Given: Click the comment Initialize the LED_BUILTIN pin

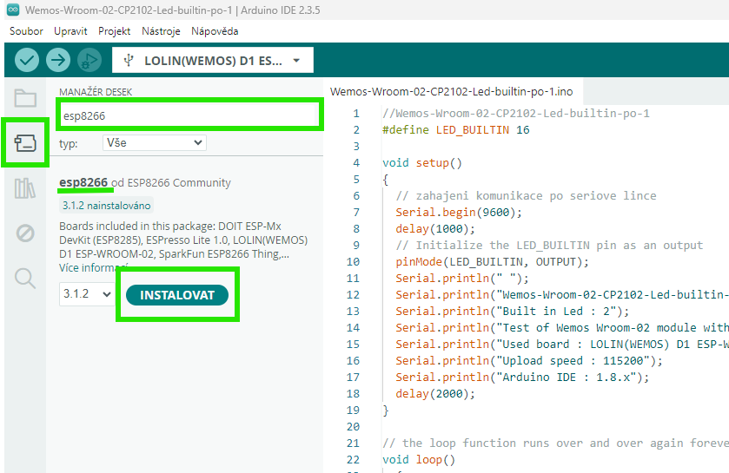Looking at the screenshot, I should pyautogui.click(x=549, y=245).
